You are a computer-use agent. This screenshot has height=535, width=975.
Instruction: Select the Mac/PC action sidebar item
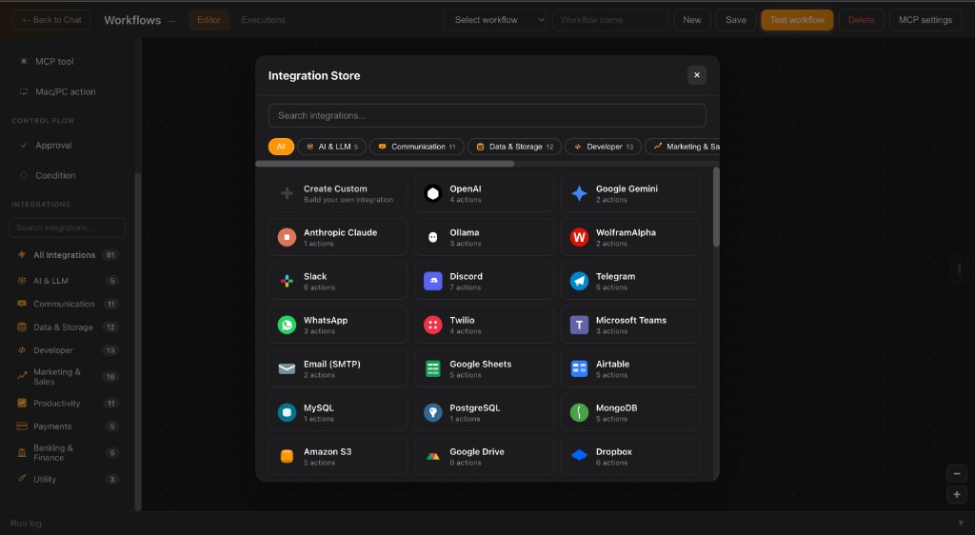(x=68, y=91)
